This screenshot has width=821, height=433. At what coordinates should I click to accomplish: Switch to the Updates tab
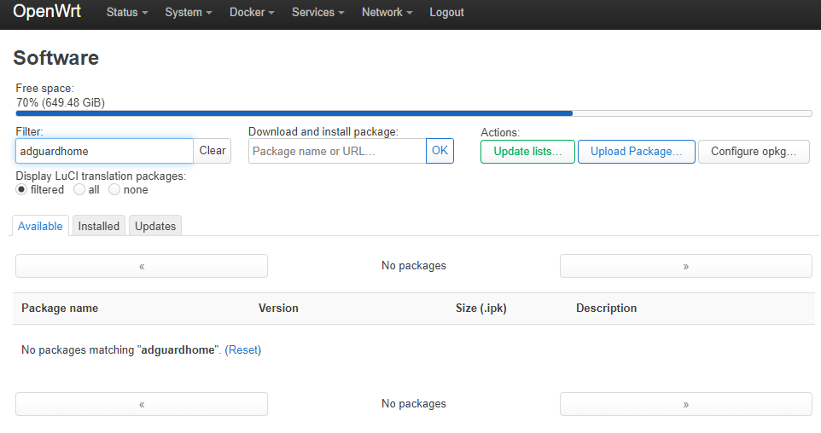(155, 226)
